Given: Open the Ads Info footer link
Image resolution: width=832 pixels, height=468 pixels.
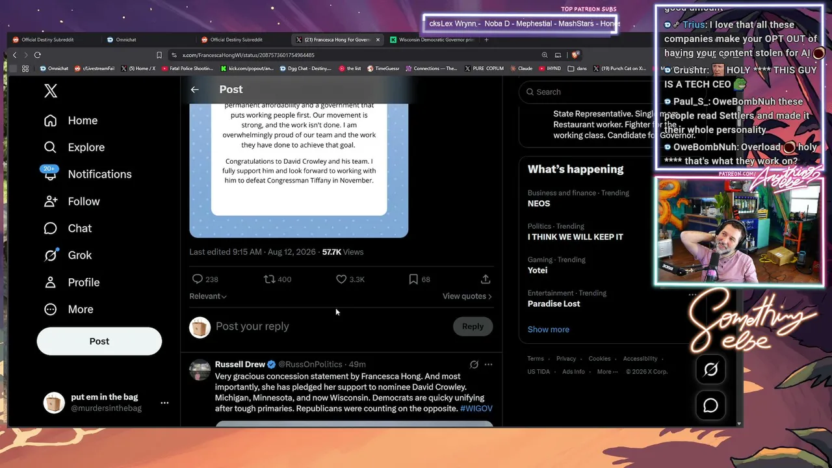Looking at the screenshot, I should (x=573, y=372).
